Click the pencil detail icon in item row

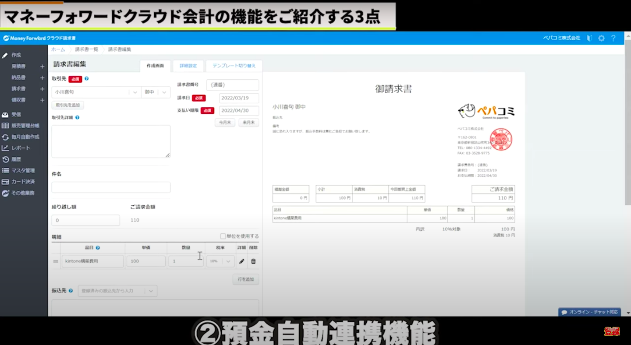click(x=241, y=261)
